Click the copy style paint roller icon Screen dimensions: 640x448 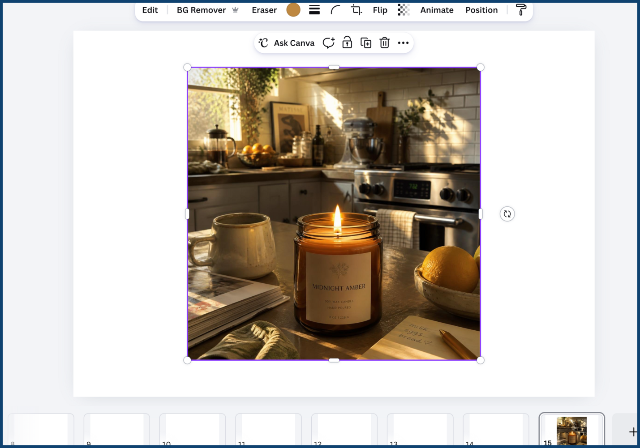click(x=521, y=10)
